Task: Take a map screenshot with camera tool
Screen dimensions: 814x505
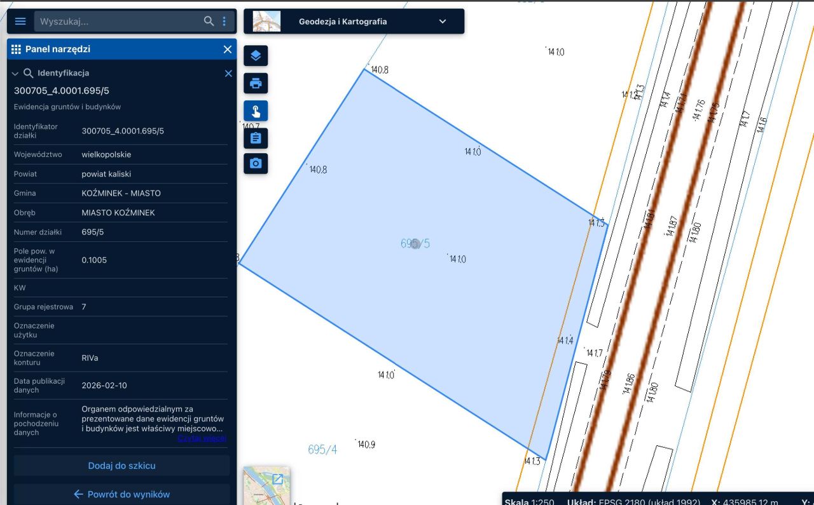Action: tap(256, 163)
